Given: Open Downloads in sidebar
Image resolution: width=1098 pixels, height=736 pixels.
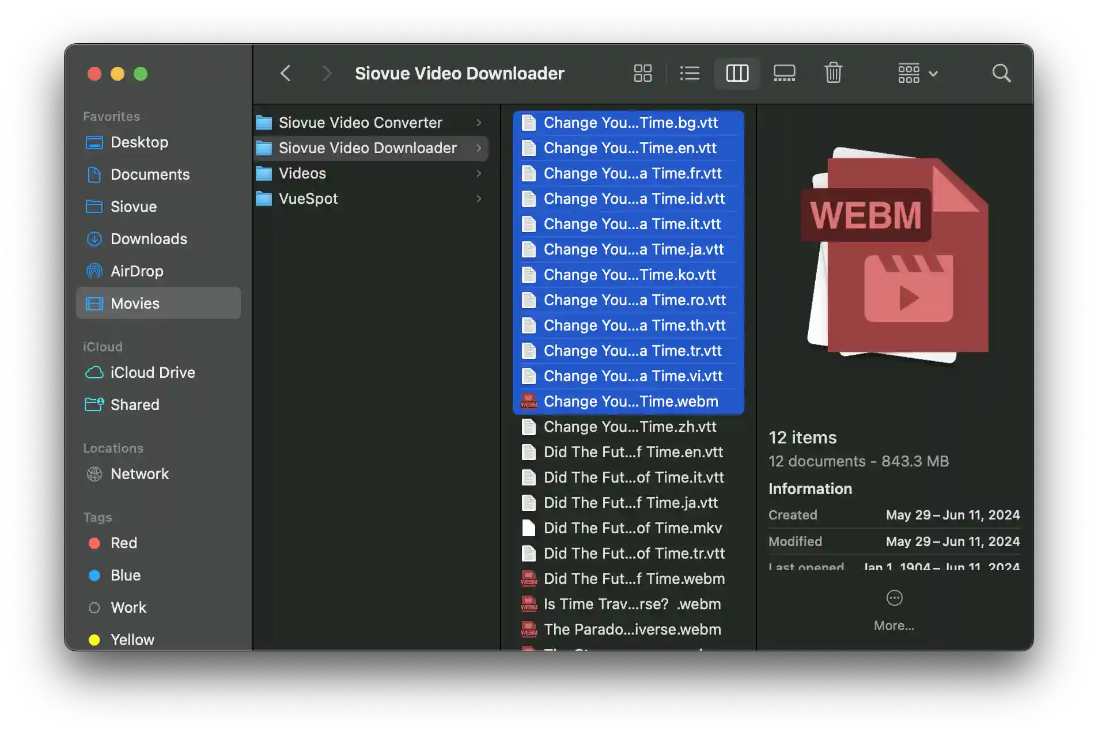Looking at the screenshot, I should 158,239.
